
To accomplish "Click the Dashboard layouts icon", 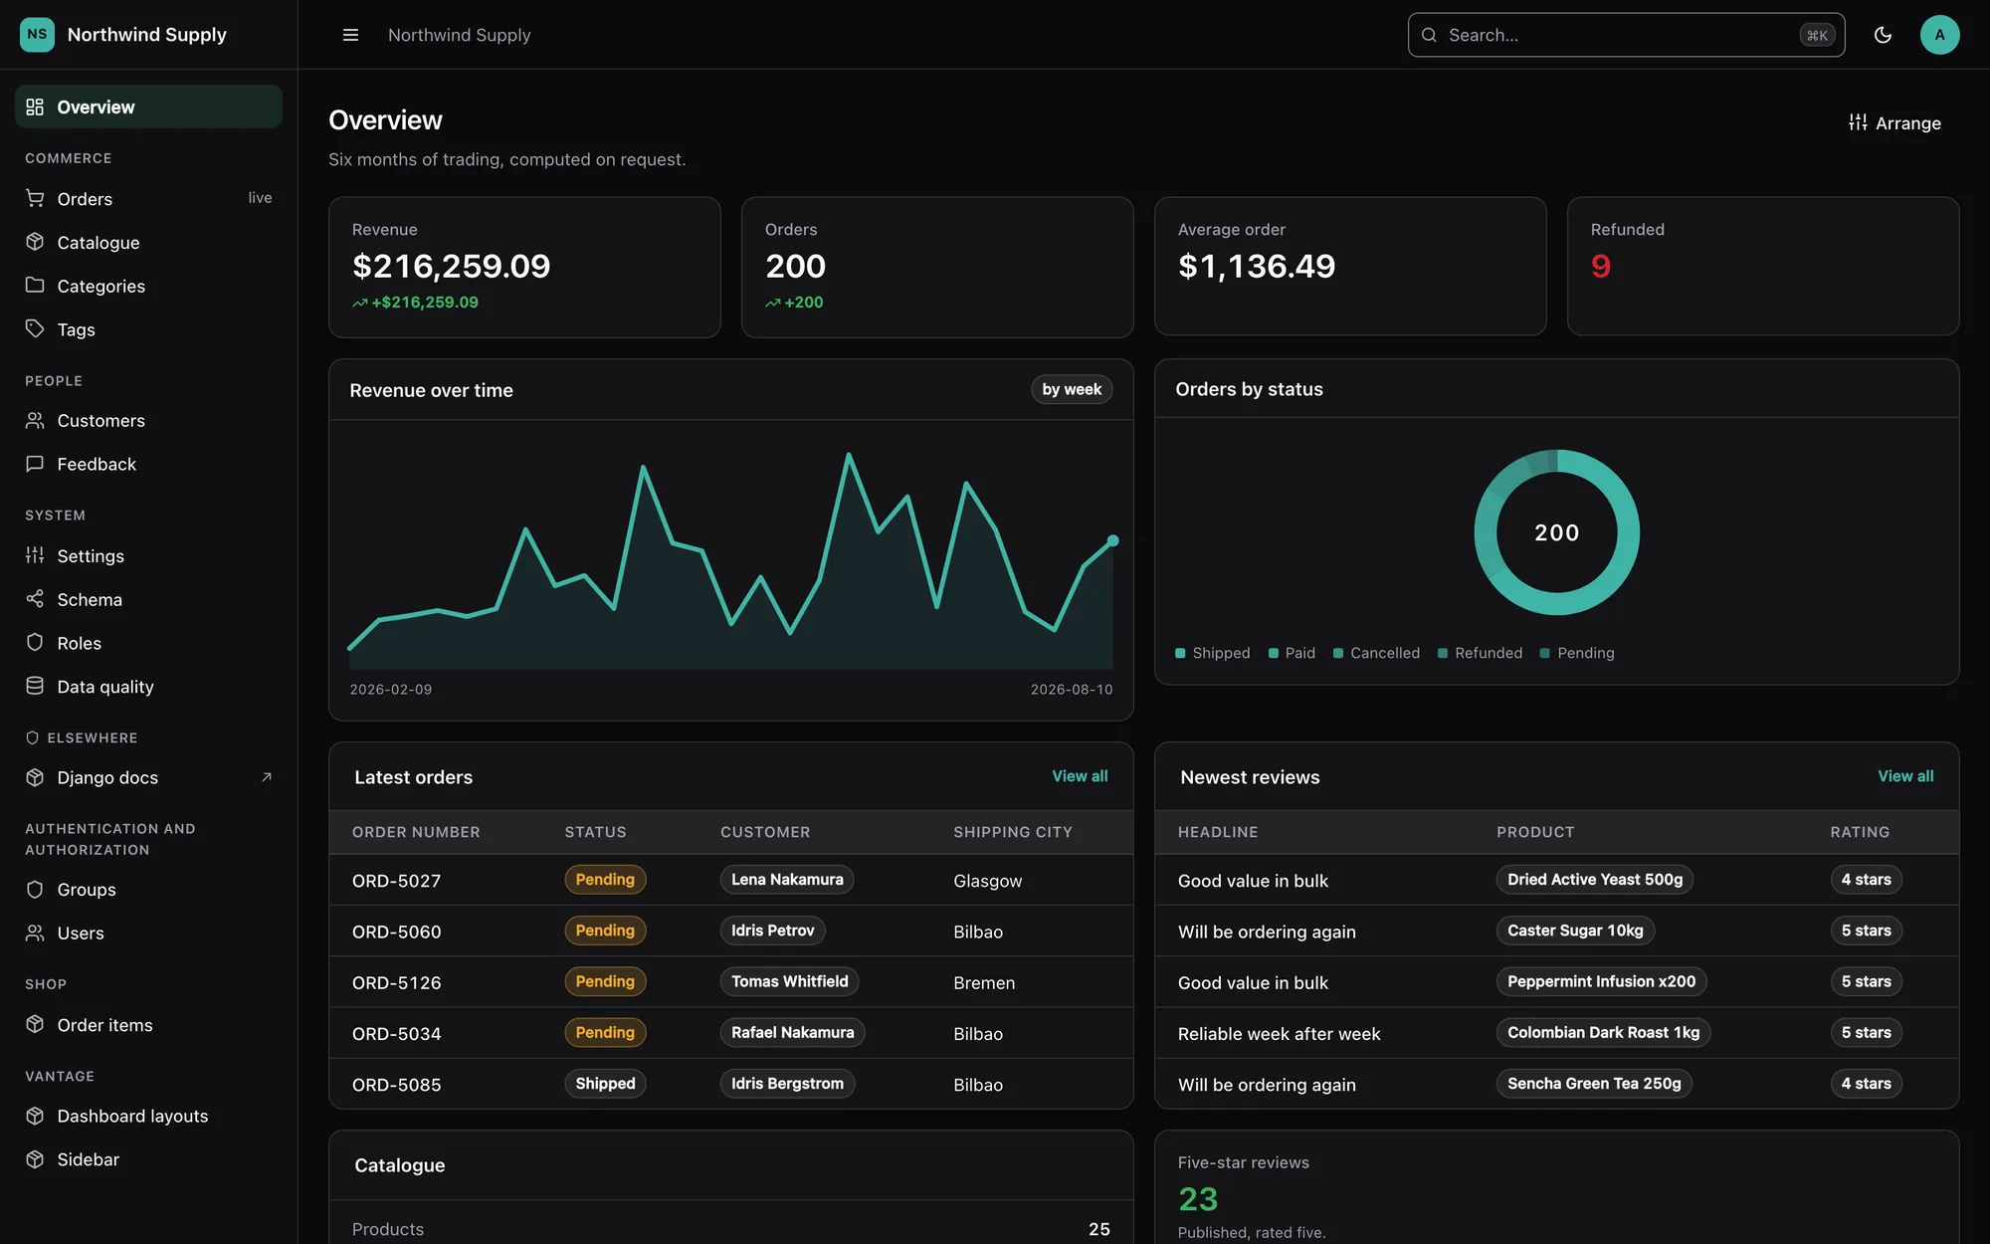I will point(35,1116).
